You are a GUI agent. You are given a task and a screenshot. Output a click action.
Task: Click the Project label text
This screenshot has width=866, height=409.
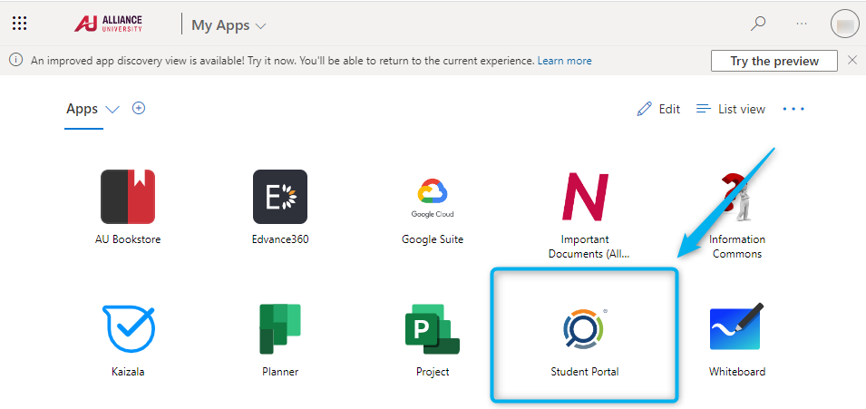point(433,372)
